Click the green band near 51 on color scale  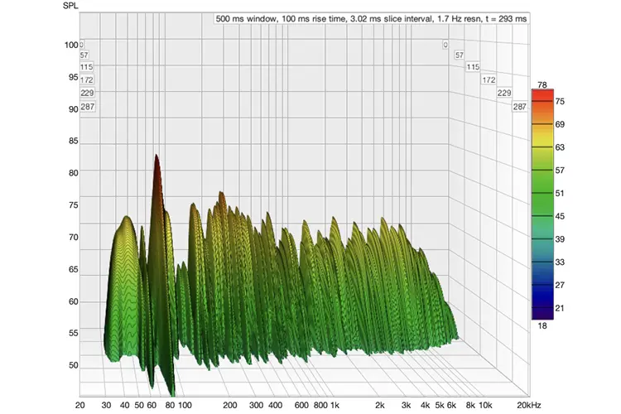tap(542, 193)
